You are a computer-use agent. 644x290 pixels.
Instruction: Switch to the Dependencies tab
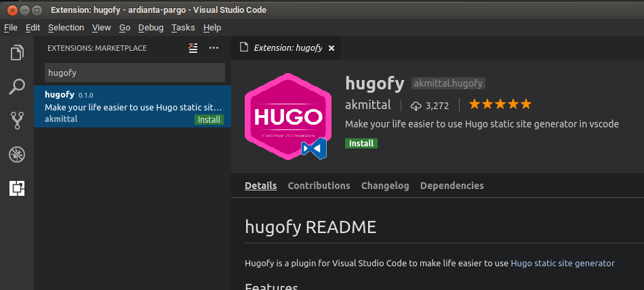(x=451, y=186)
